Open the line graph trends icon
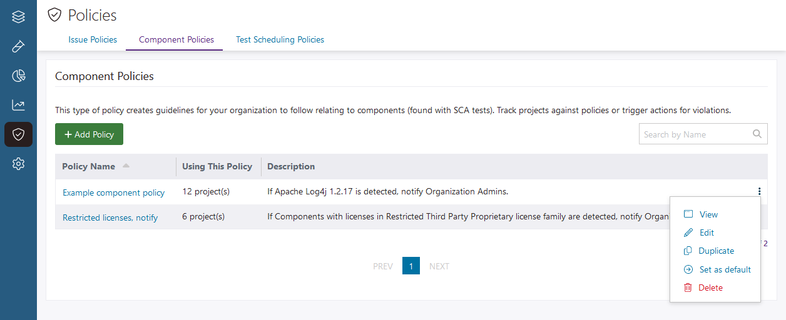Screen dimensions: 786x320 click(x=18, y=105)
